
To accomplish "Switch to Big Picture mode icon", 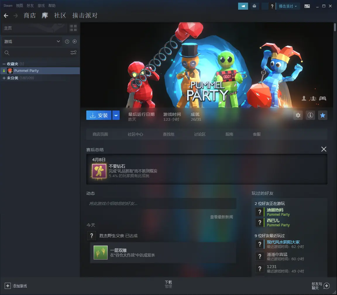I will [x=307, y=6].
